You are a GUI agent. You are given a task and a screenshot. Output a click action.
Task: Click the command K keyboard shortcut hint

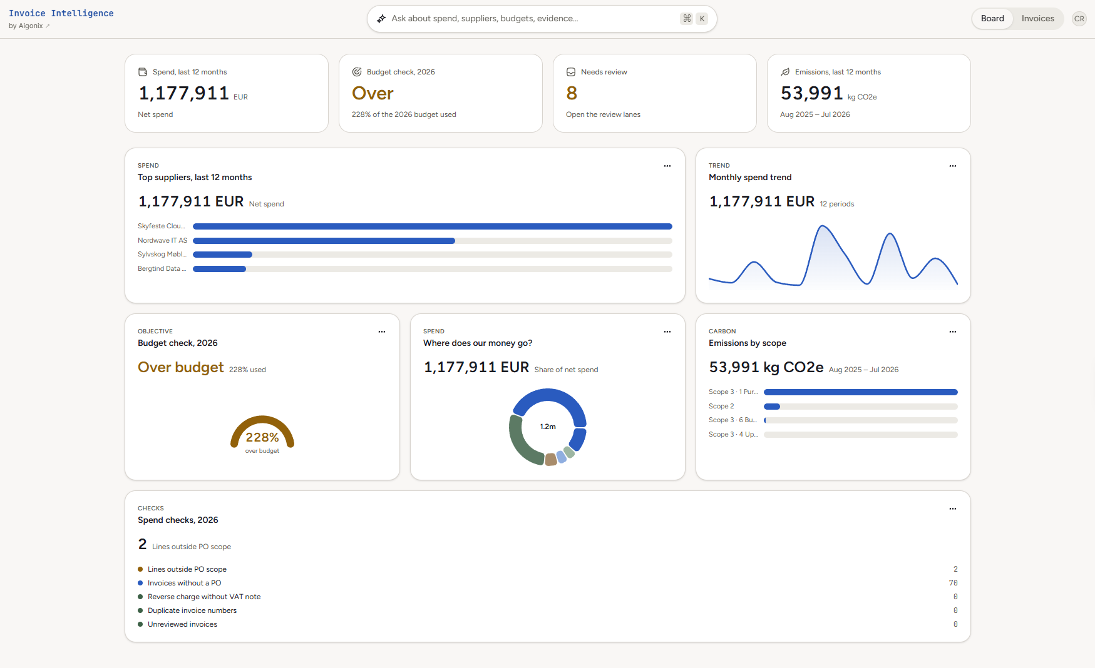tap(694, 19)
